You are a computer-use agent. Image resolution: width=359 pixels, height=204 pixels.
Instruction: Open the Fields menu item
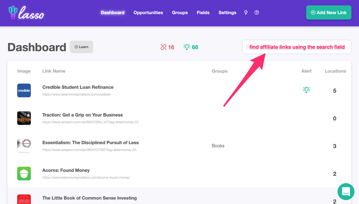tap(203, 13)
